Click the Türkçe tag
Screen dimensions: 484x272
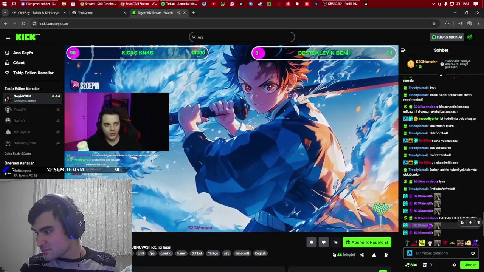point(213,253)
